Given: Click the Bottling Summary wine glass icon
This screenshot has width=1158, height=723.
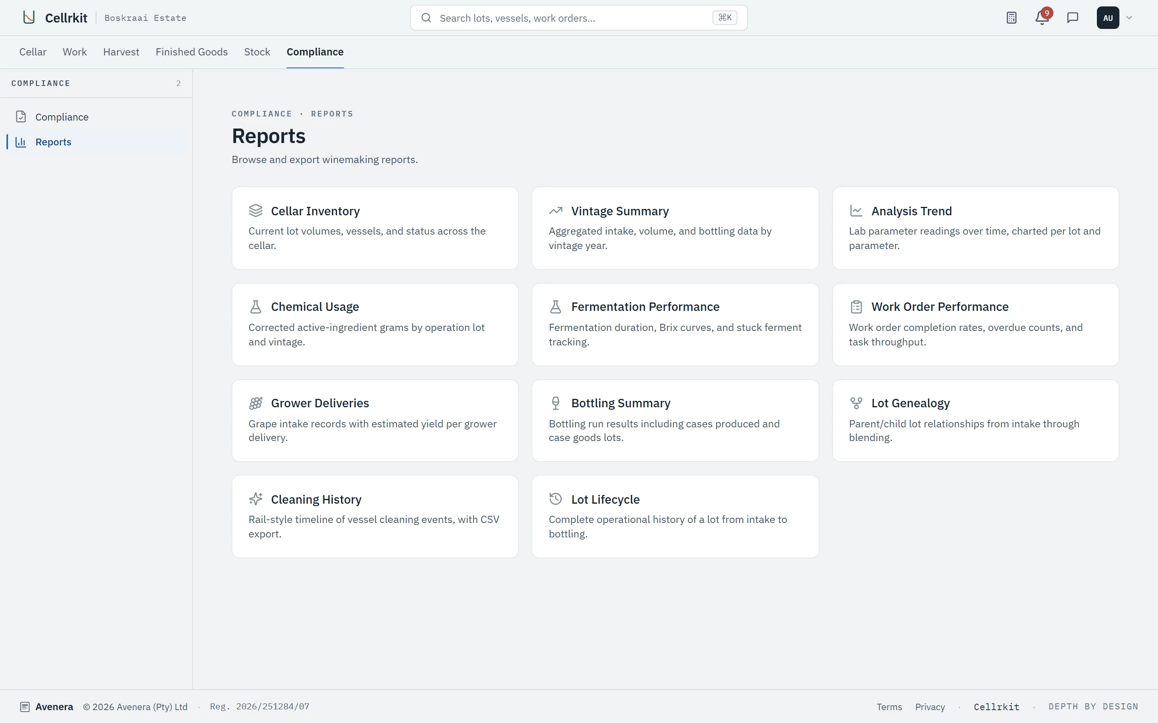Looking at the screenshot, I should click(x=556, y=403).
